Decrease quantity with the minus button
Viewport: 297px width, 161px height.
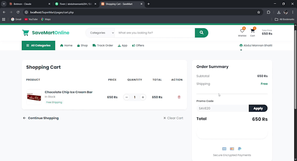(127, 97)
